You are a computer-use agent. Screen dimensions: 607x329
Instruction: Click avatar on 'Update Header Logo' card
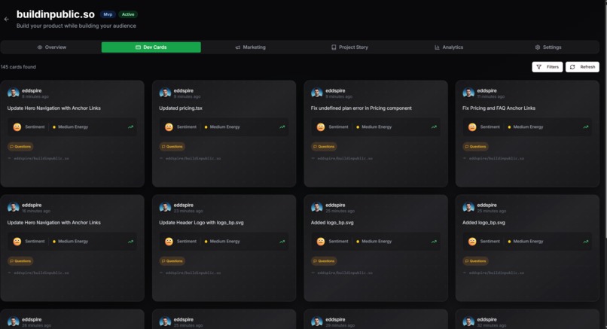(x=165, y=208)
